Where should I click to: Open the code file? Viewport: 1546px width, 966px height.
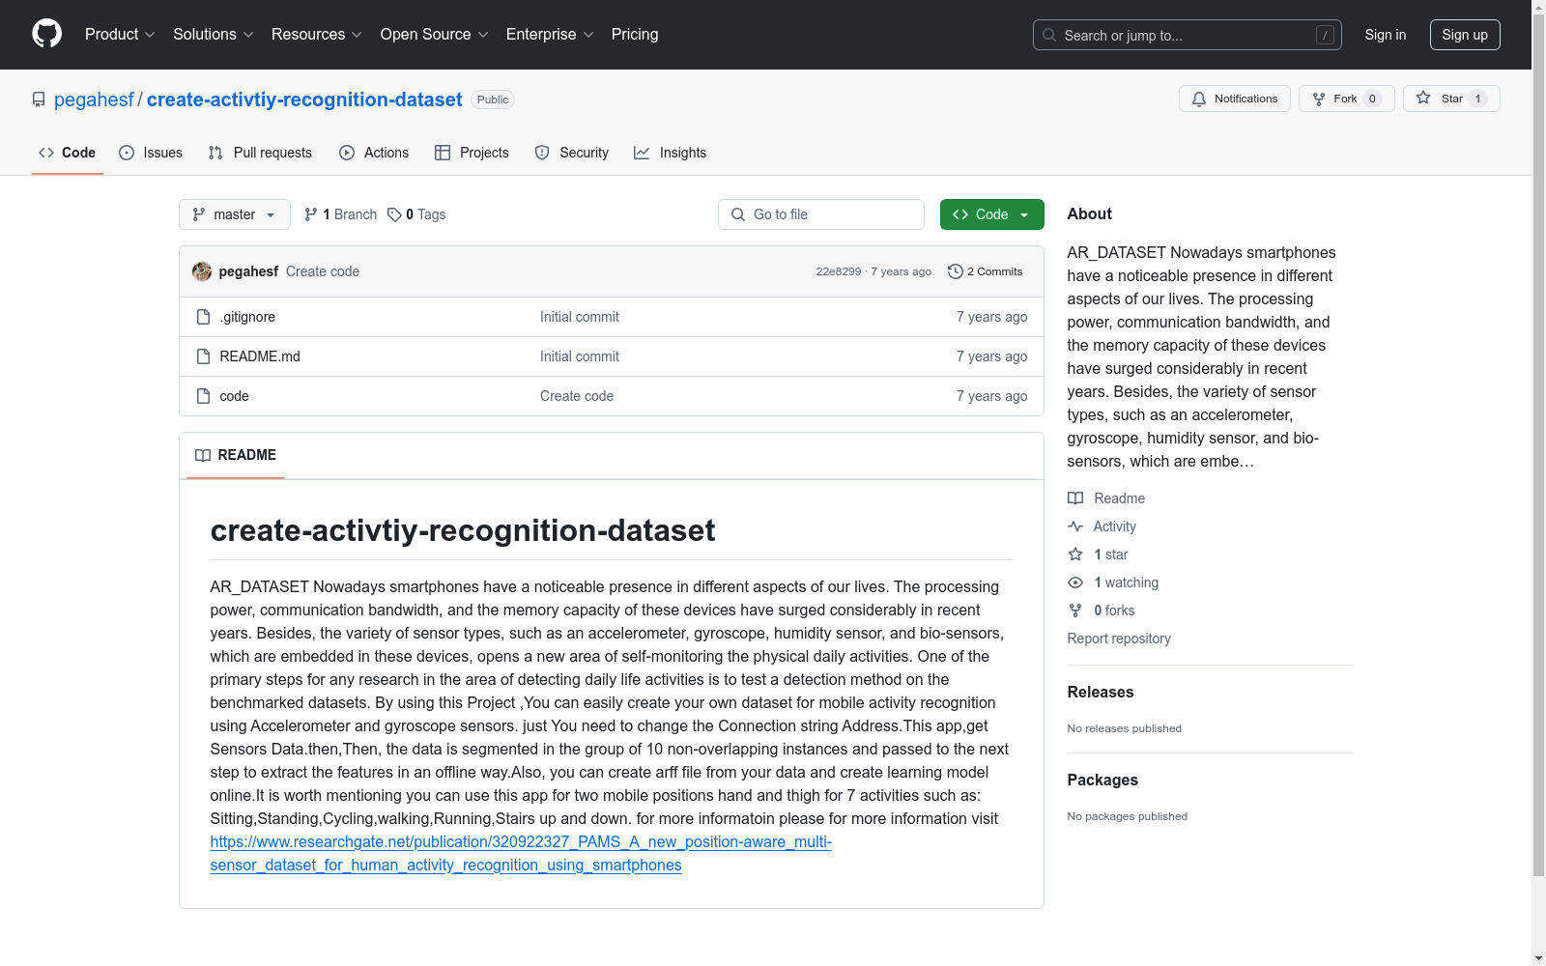[234, 396]
